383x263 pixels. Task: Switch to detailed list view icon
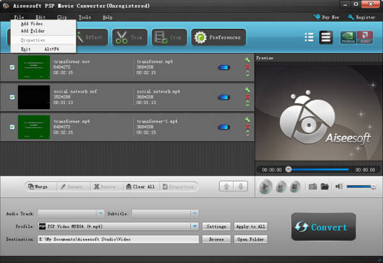coord(326,38)
